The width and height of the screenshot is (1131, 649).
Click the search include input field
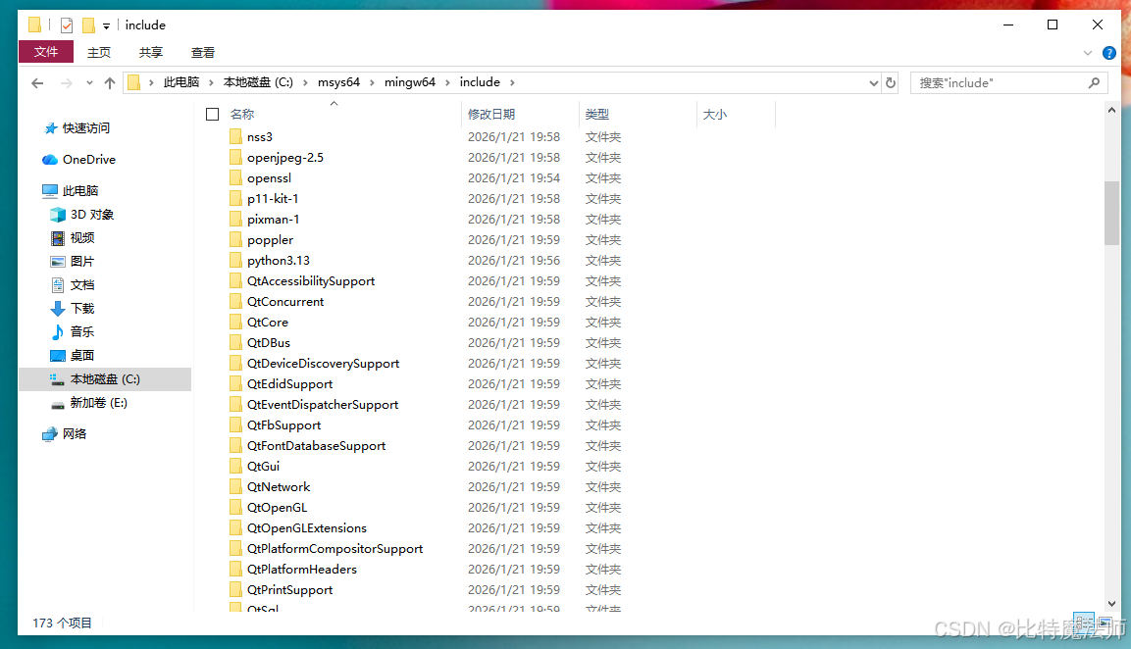[x=999, y=83]
